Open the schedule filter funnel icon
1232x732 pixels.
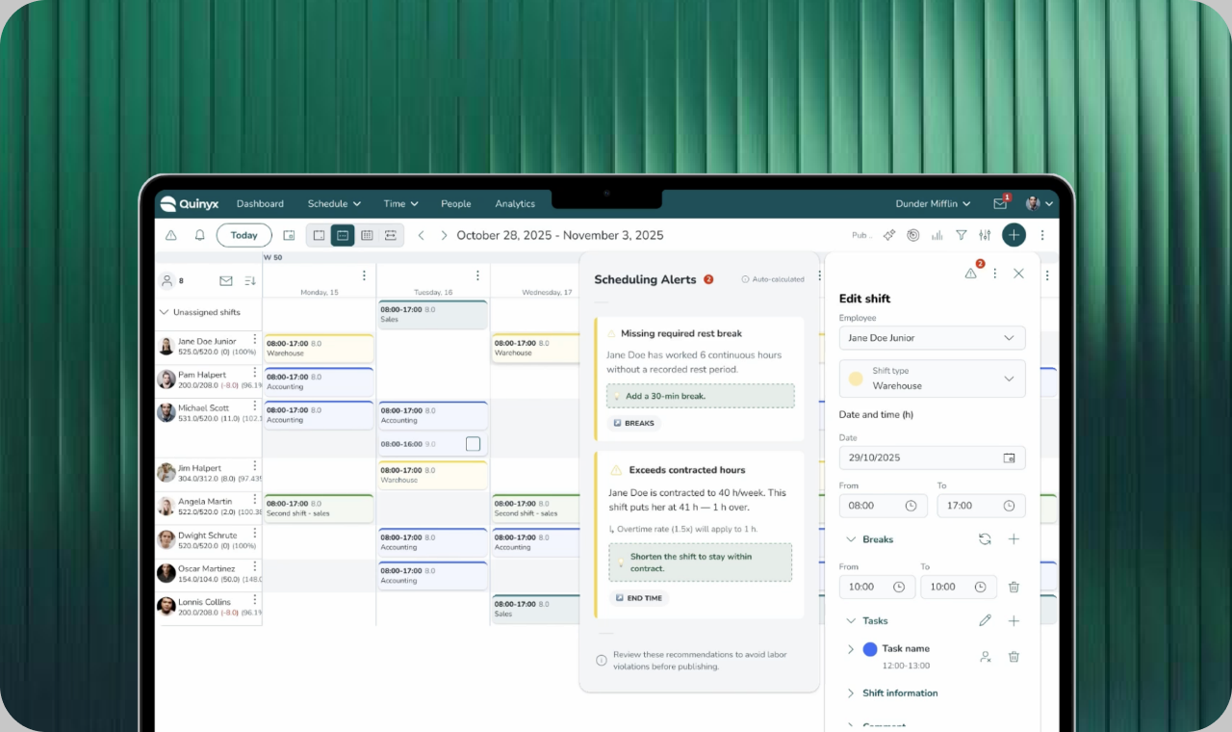pos(961,235)
